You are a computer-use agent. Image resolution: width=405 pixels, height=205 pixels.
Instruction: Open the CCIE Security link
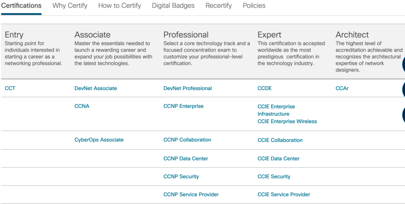tap(274, 177)
